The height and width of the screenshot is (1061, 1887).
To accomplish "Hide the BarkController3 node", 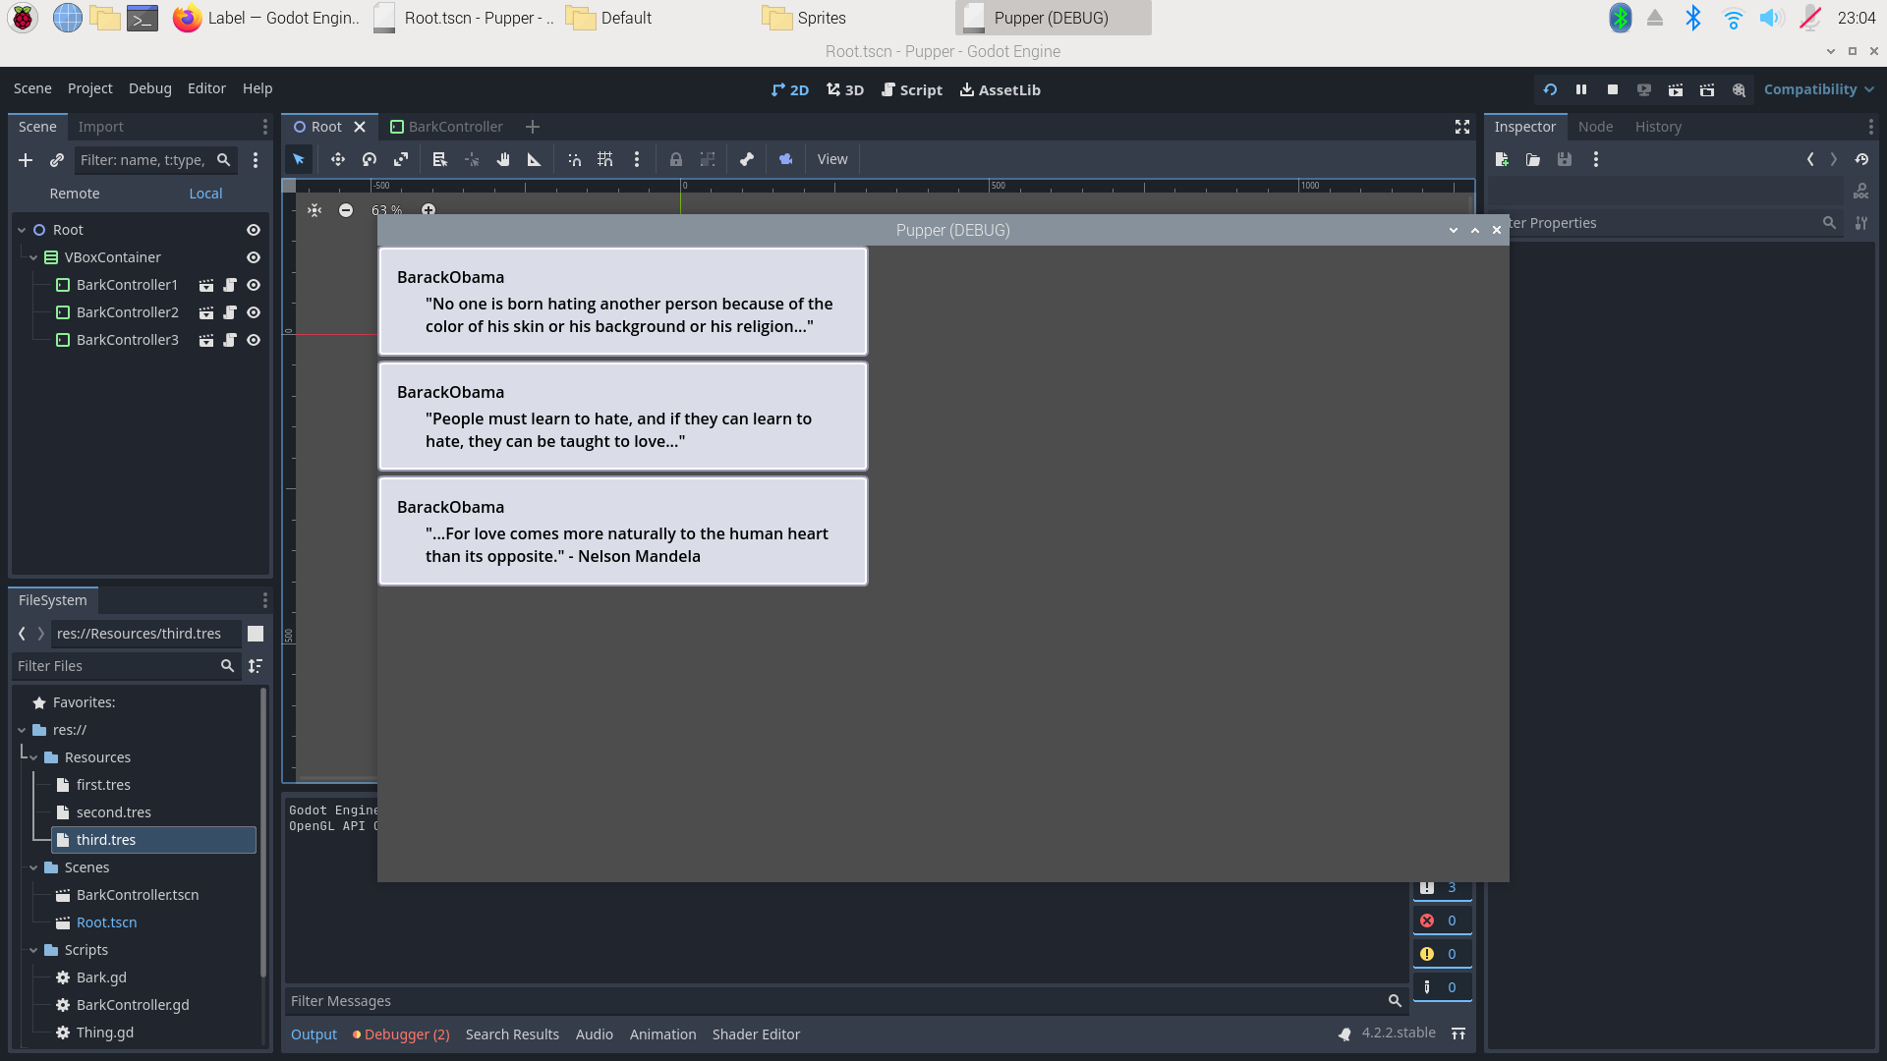I will tap(254, 340).
